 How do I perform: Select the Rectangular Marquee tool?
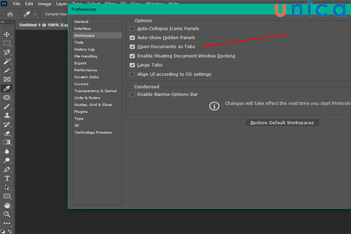point(6,43)
